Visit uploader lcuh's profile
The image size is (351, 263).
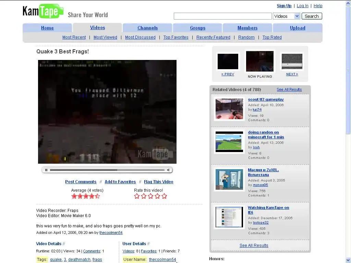click(x=256, y=147)
